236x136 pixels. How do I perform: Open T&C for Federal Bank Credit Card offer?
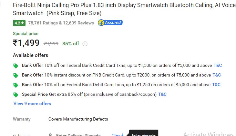[x=218, y=65]
